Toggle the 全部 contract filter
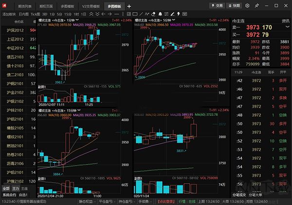Screen dimensions: 292x205 [6, 188]
